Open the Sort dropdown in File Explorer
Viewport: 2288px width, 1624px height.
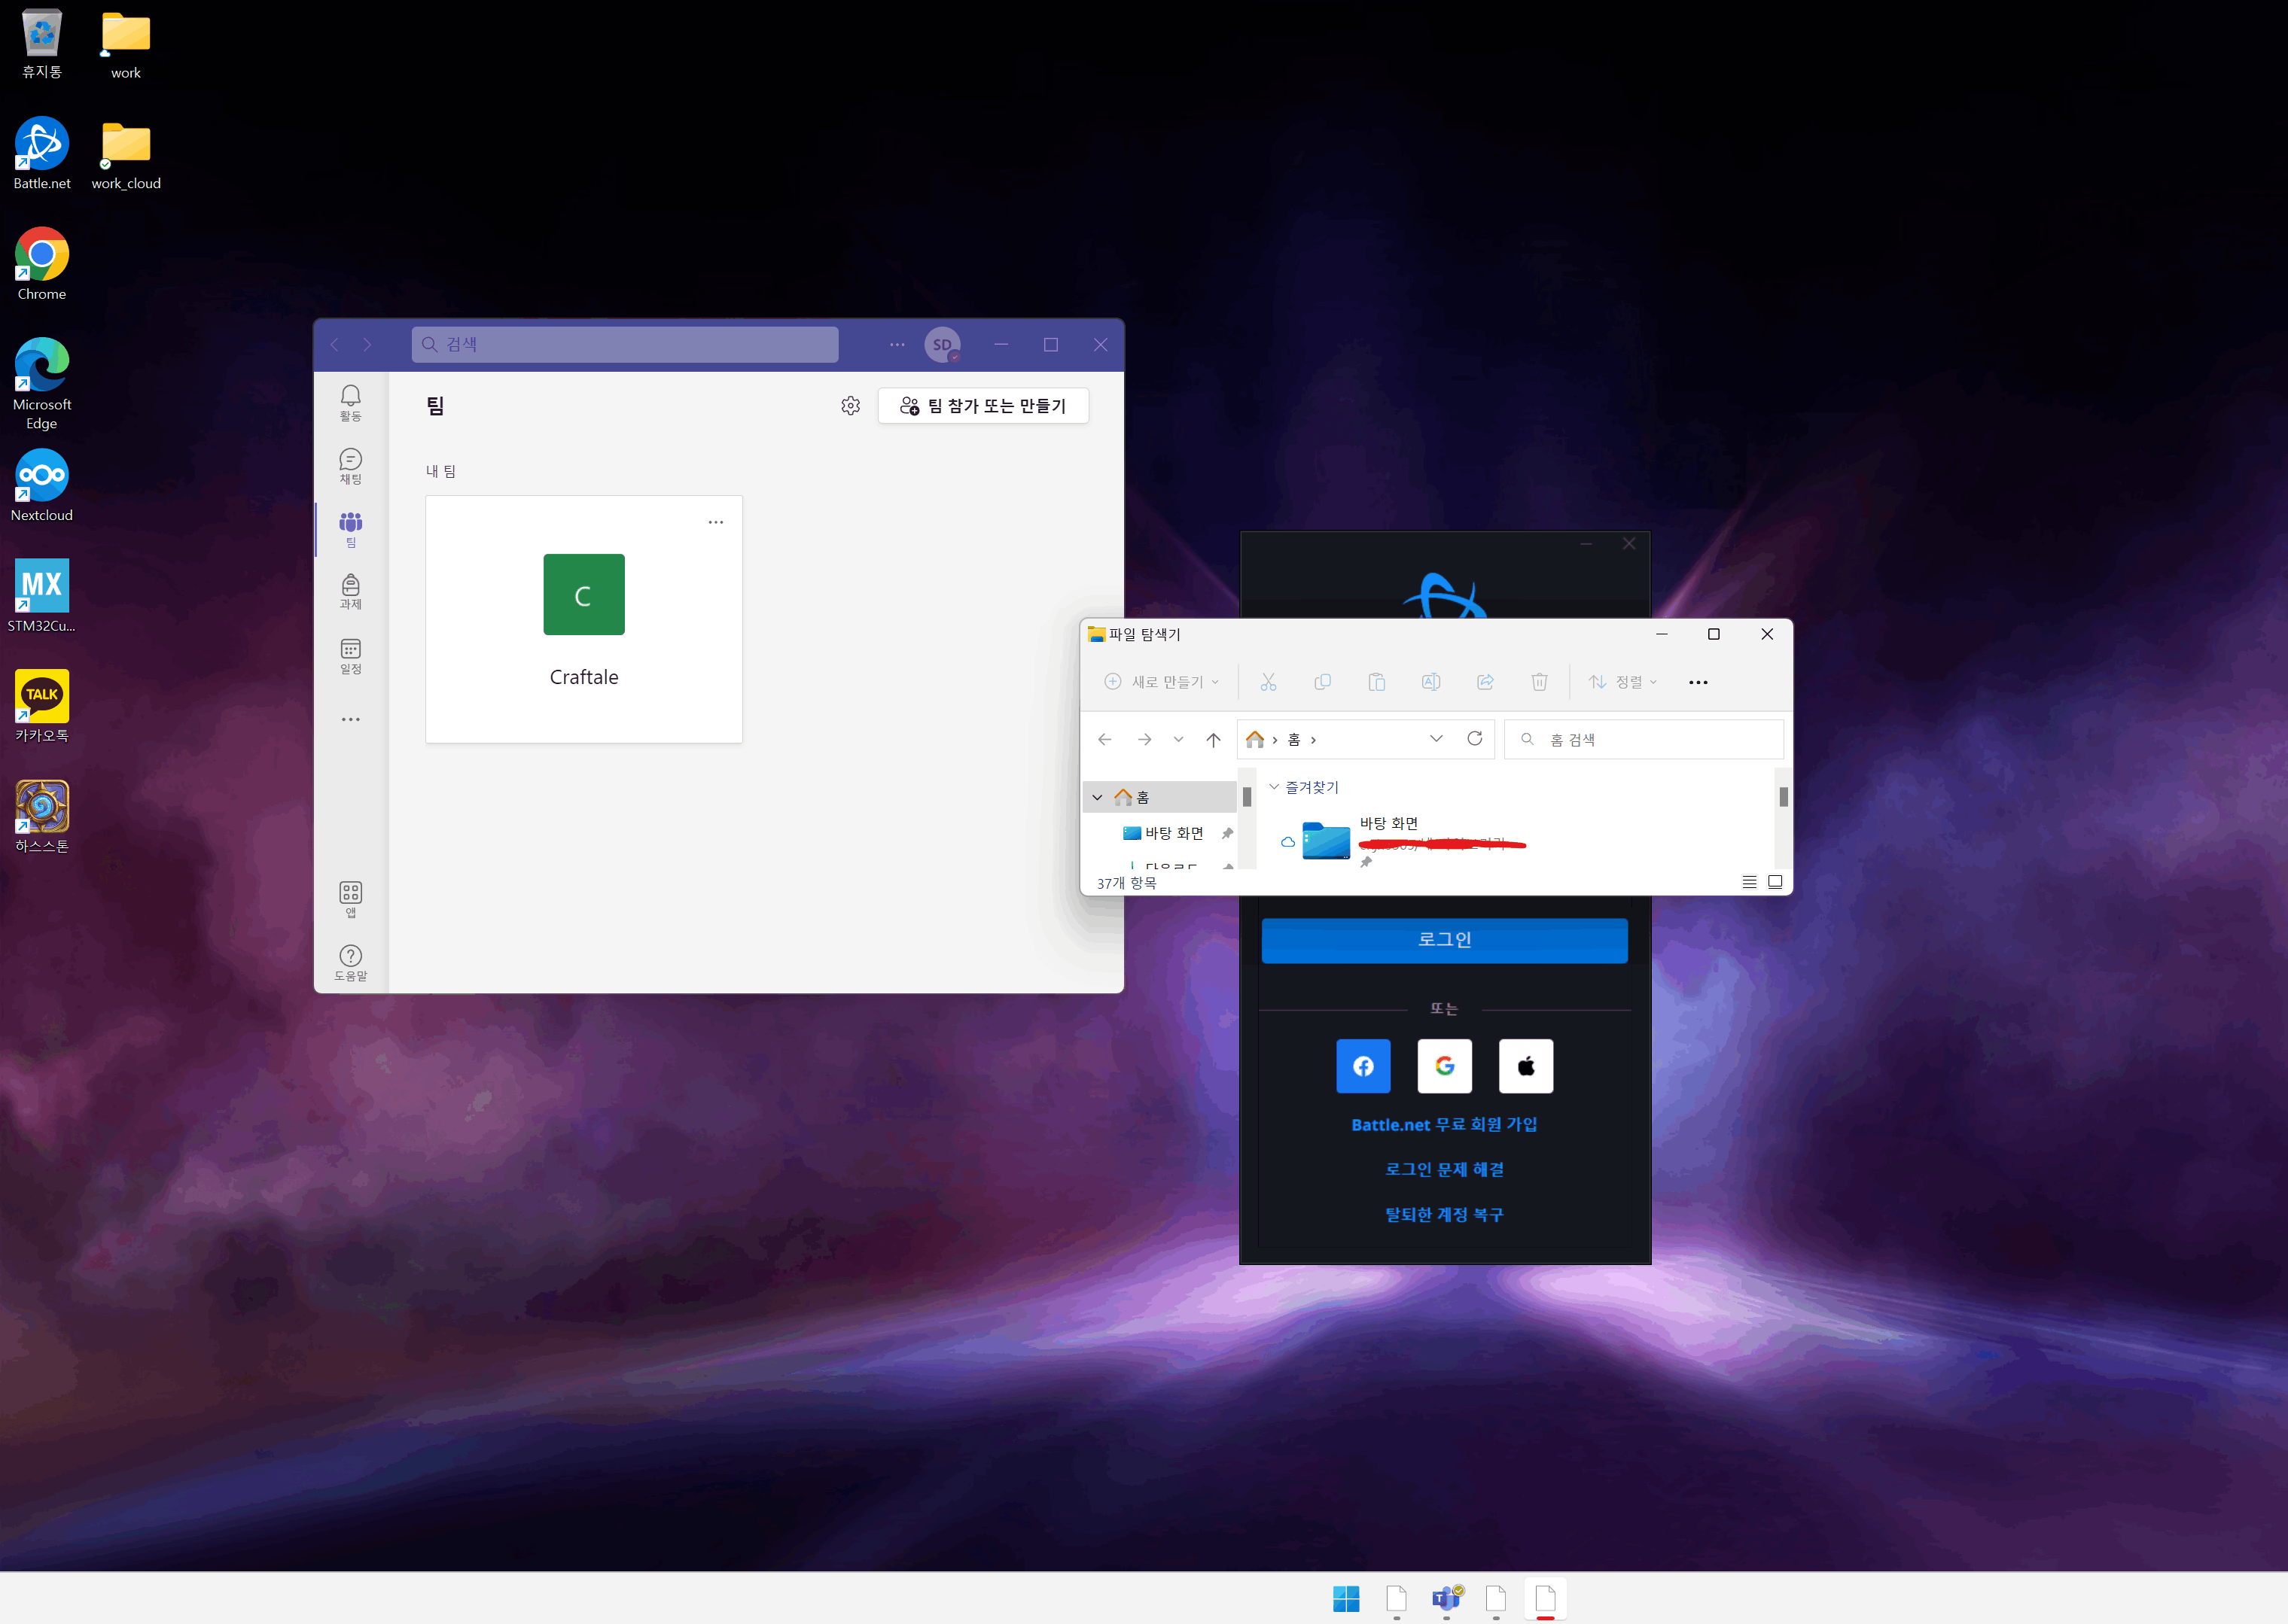click(1622, 682)
